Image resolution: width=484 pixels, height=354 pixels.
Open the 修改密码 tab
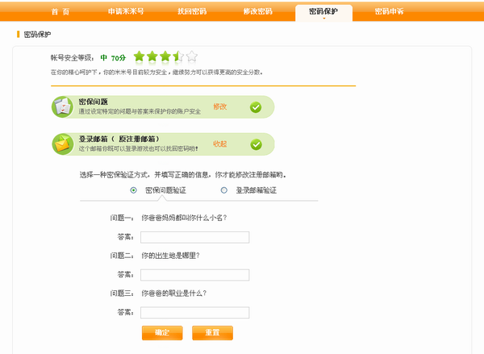coord(257,12)
